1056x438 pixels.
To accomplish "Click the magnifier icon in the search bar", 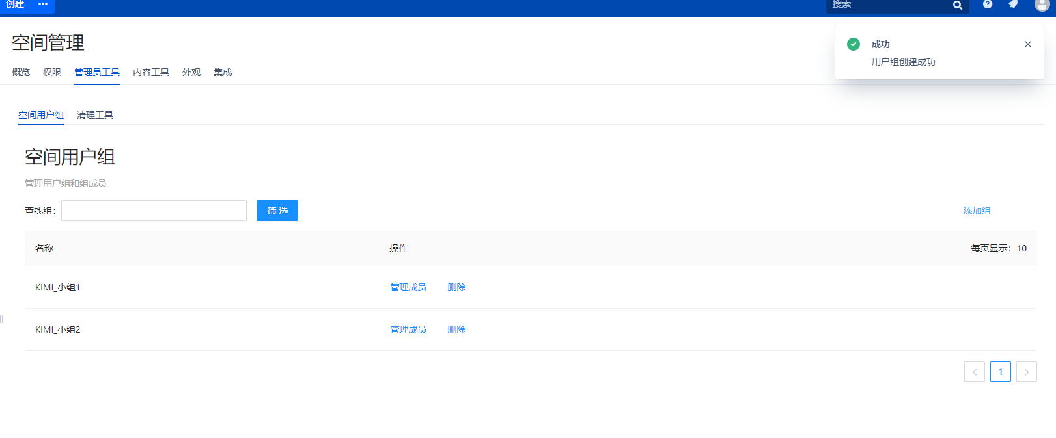I will click(x=957, y=5).
